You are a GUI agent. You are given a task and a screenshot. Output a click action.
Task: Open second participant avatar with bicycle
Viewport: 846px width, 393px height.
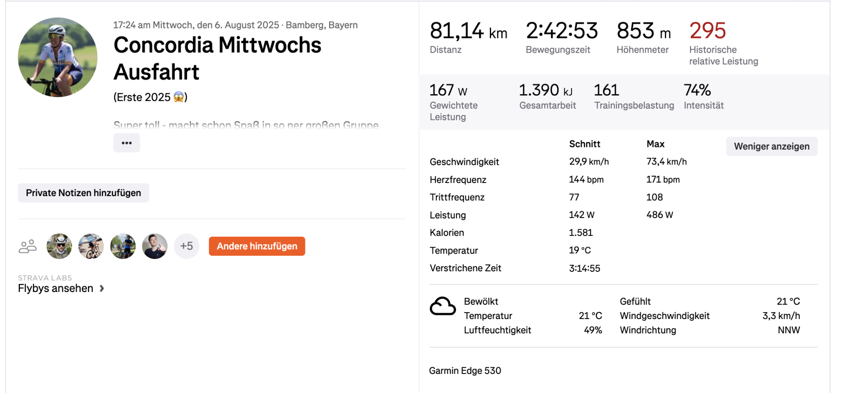click(91, 246)
